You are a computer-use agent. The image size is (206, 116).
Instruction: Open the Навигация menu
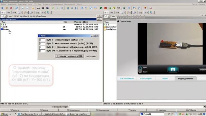[x=22, y=4]
